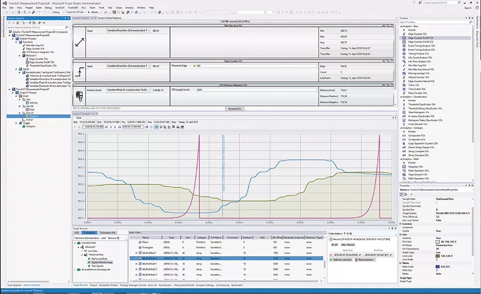Choose Timing Analysis 1Ch toolbox item
The width and height of the screenshot is (481, 294).
pos(418,53)
